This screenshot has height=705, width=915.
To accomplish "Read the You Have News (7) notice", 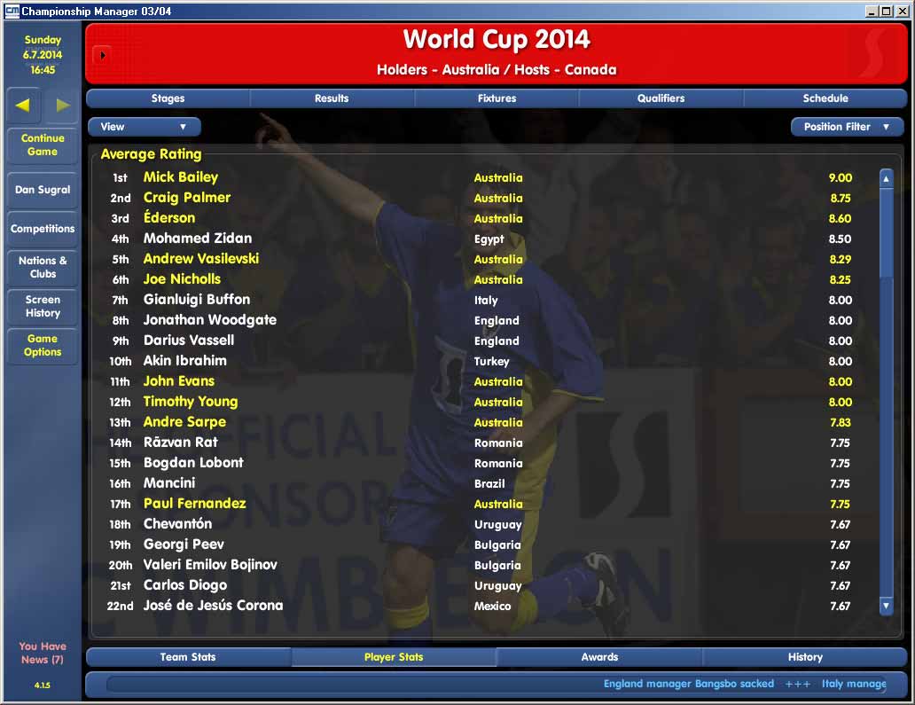I will click(x=43, y=653).
